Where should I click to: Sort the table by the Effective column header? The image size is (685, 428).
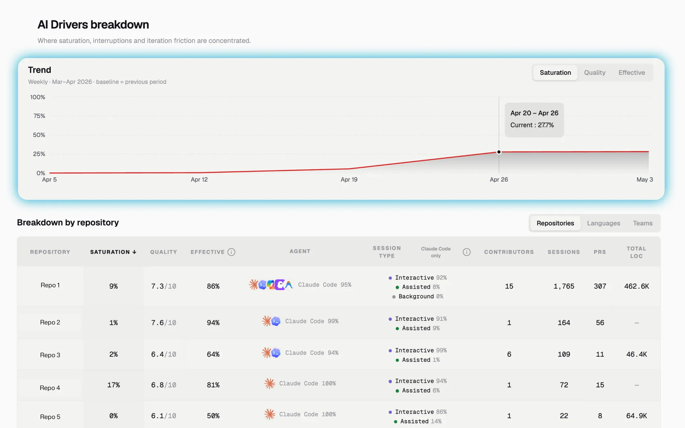[x=207, y=252]
